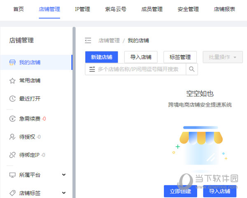Click the link icon for 待绑定IP
247x198 pixels.
pos(12,155)
